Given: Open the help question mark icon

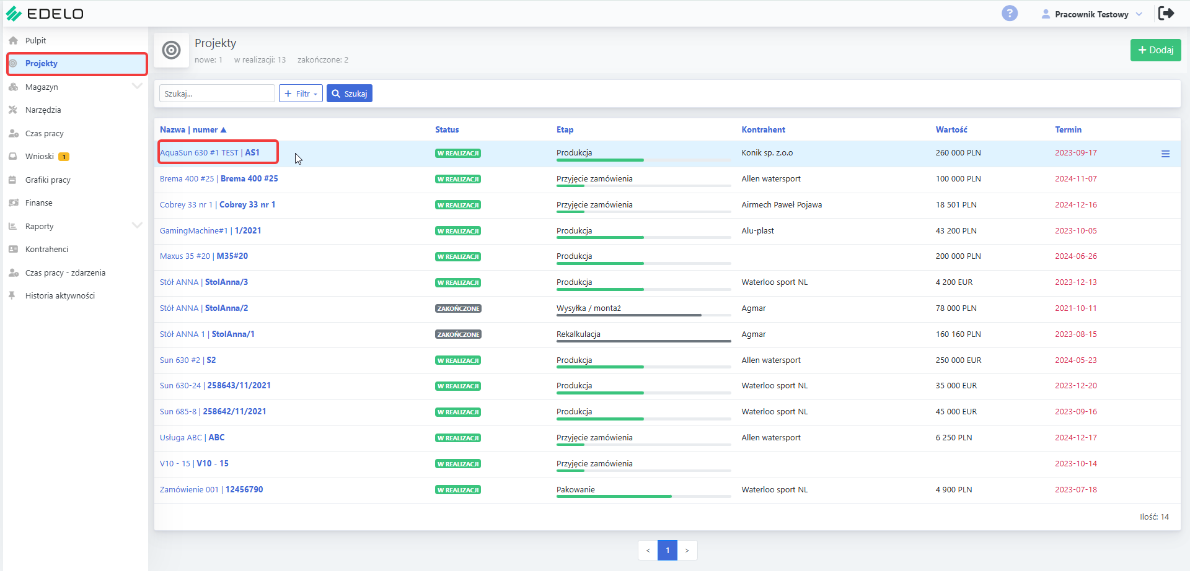Looking at the screenshot, I should (1010, 13).
